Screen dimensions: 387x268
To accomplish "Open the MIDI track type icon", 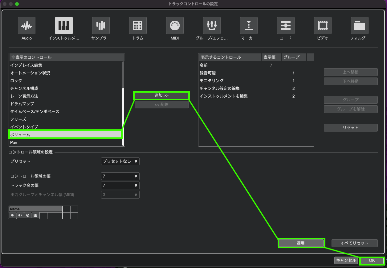I will pyautogui.click(x=175, y=26).
